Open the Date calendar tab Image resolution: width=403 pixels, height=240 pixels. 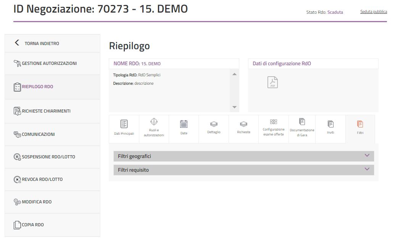[184, 129]
